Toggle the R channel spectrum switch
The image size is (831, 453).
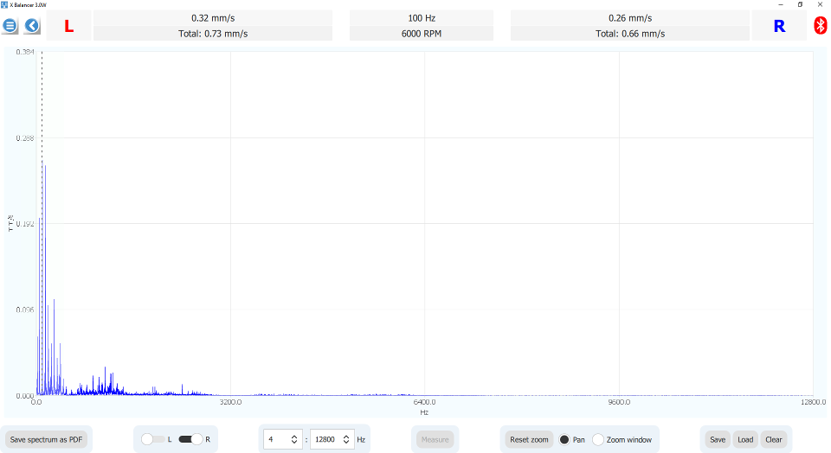pyautogui.click(x=190, y=439)
